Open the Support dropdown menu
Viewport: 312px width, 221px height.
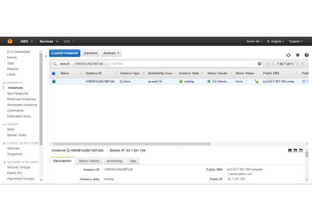pyautogui.click(x=295, y=41)
